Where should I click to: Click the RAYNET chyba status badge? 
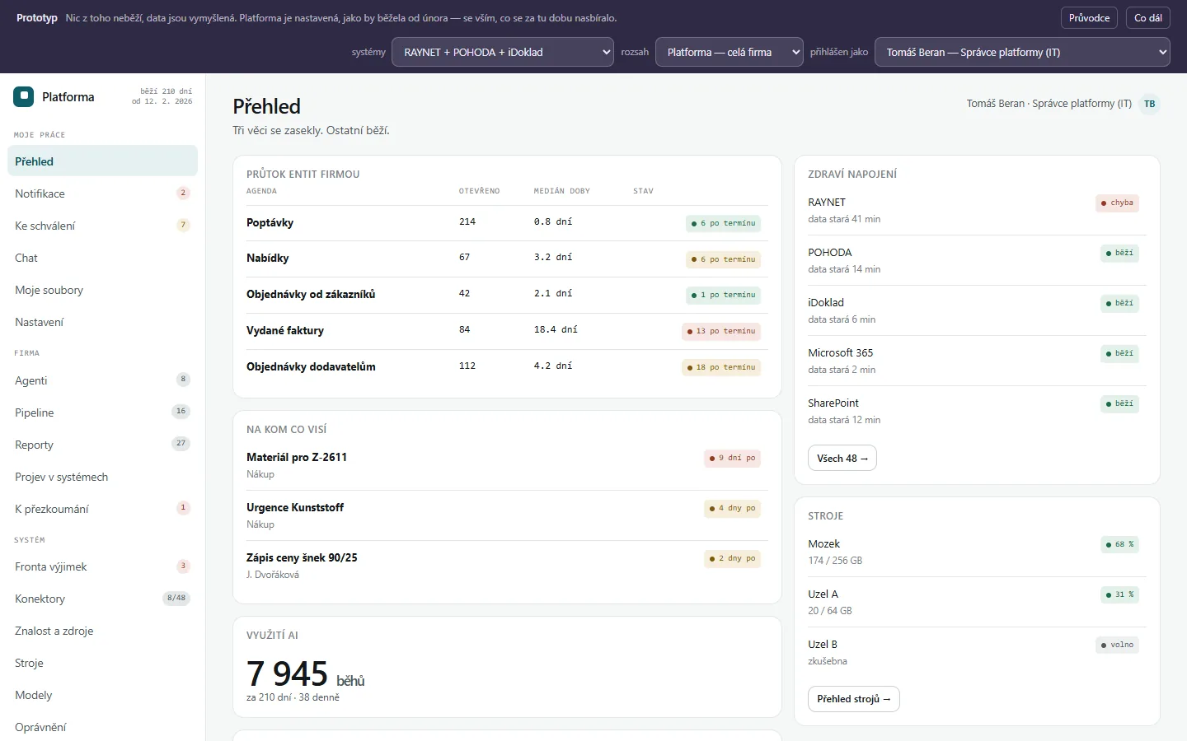tap(1117, 203)
